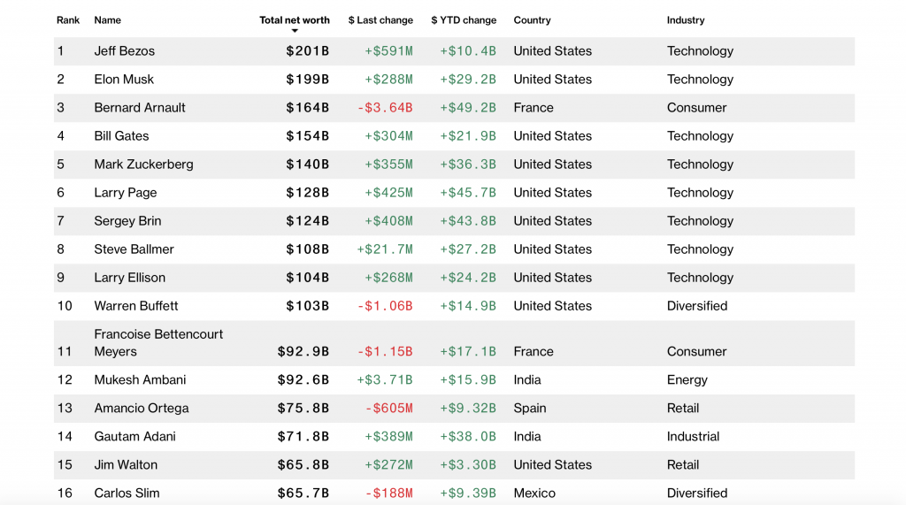Select Gautam Adani in the list
906x505 pixels.
134,437
